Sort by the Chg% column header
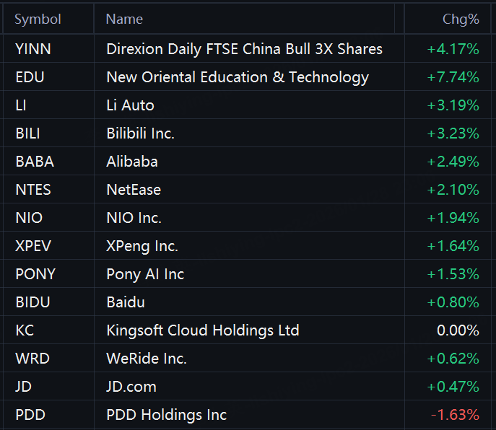Screen dimensions: 496x430 pos(461,19)
